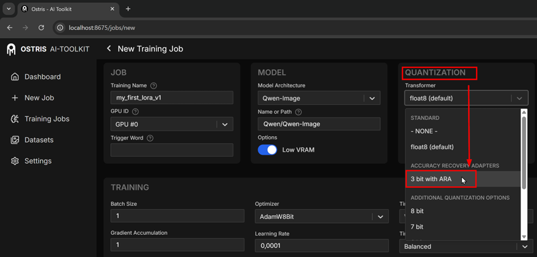Click the help icon next to Training Name
The height and width of the screenshot is (257, 537).
click(x=154, y=86)
